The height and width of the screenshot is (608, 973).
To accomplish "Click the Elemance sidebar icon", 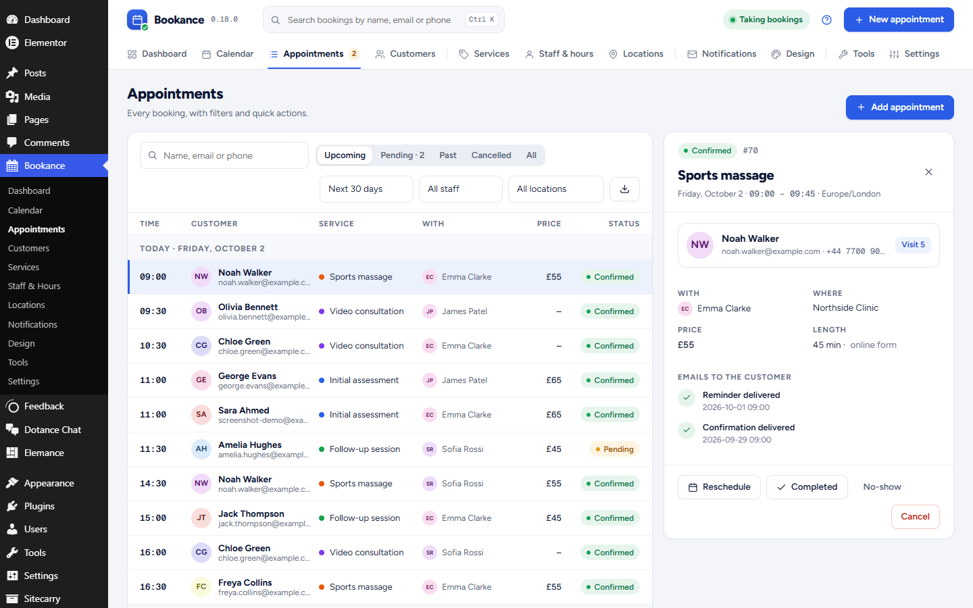I will (12, 453).
